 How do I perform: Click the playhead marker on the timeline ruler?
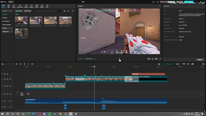[94, 67]
